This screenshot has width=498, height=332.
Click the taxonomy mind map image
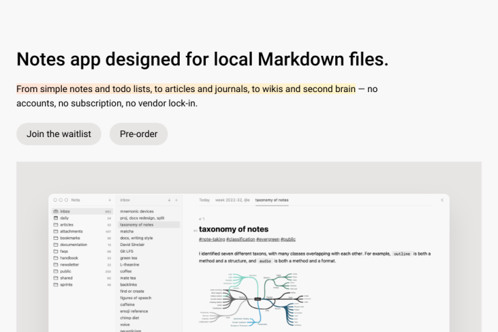click(255, 299)
